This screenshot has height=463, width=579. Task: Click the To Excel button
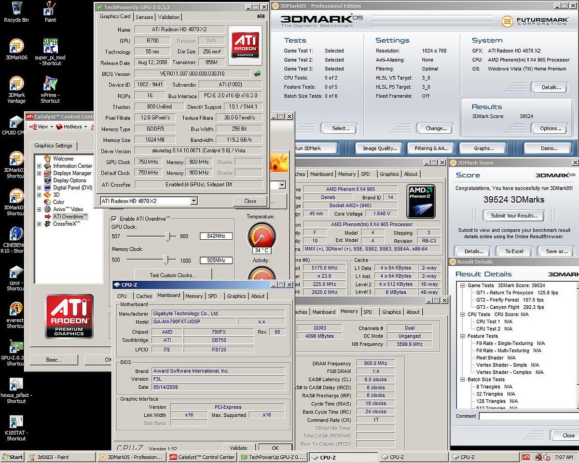[x=514, y=251]
